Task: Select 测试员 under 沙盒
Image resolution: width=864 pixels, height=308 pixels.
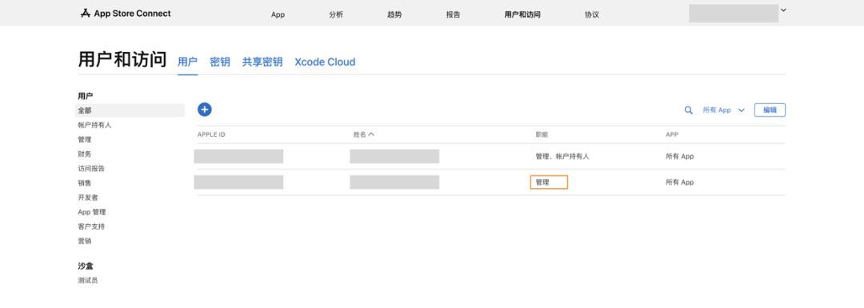Action: click(88, 280)
